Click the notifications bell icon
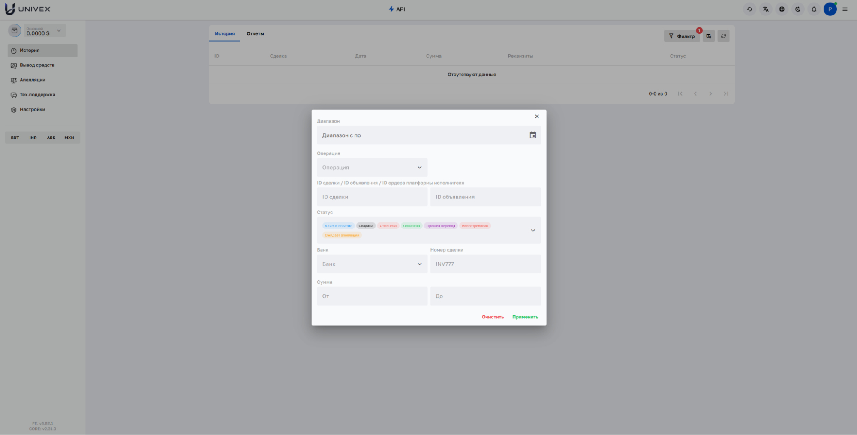 pyautogui.click(x=814, y=9)
